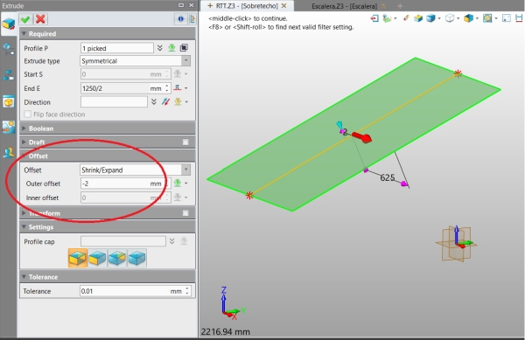Select first profile cap option icon
Viewport: 525px width, 340px height.
click(x=78, y=258)
